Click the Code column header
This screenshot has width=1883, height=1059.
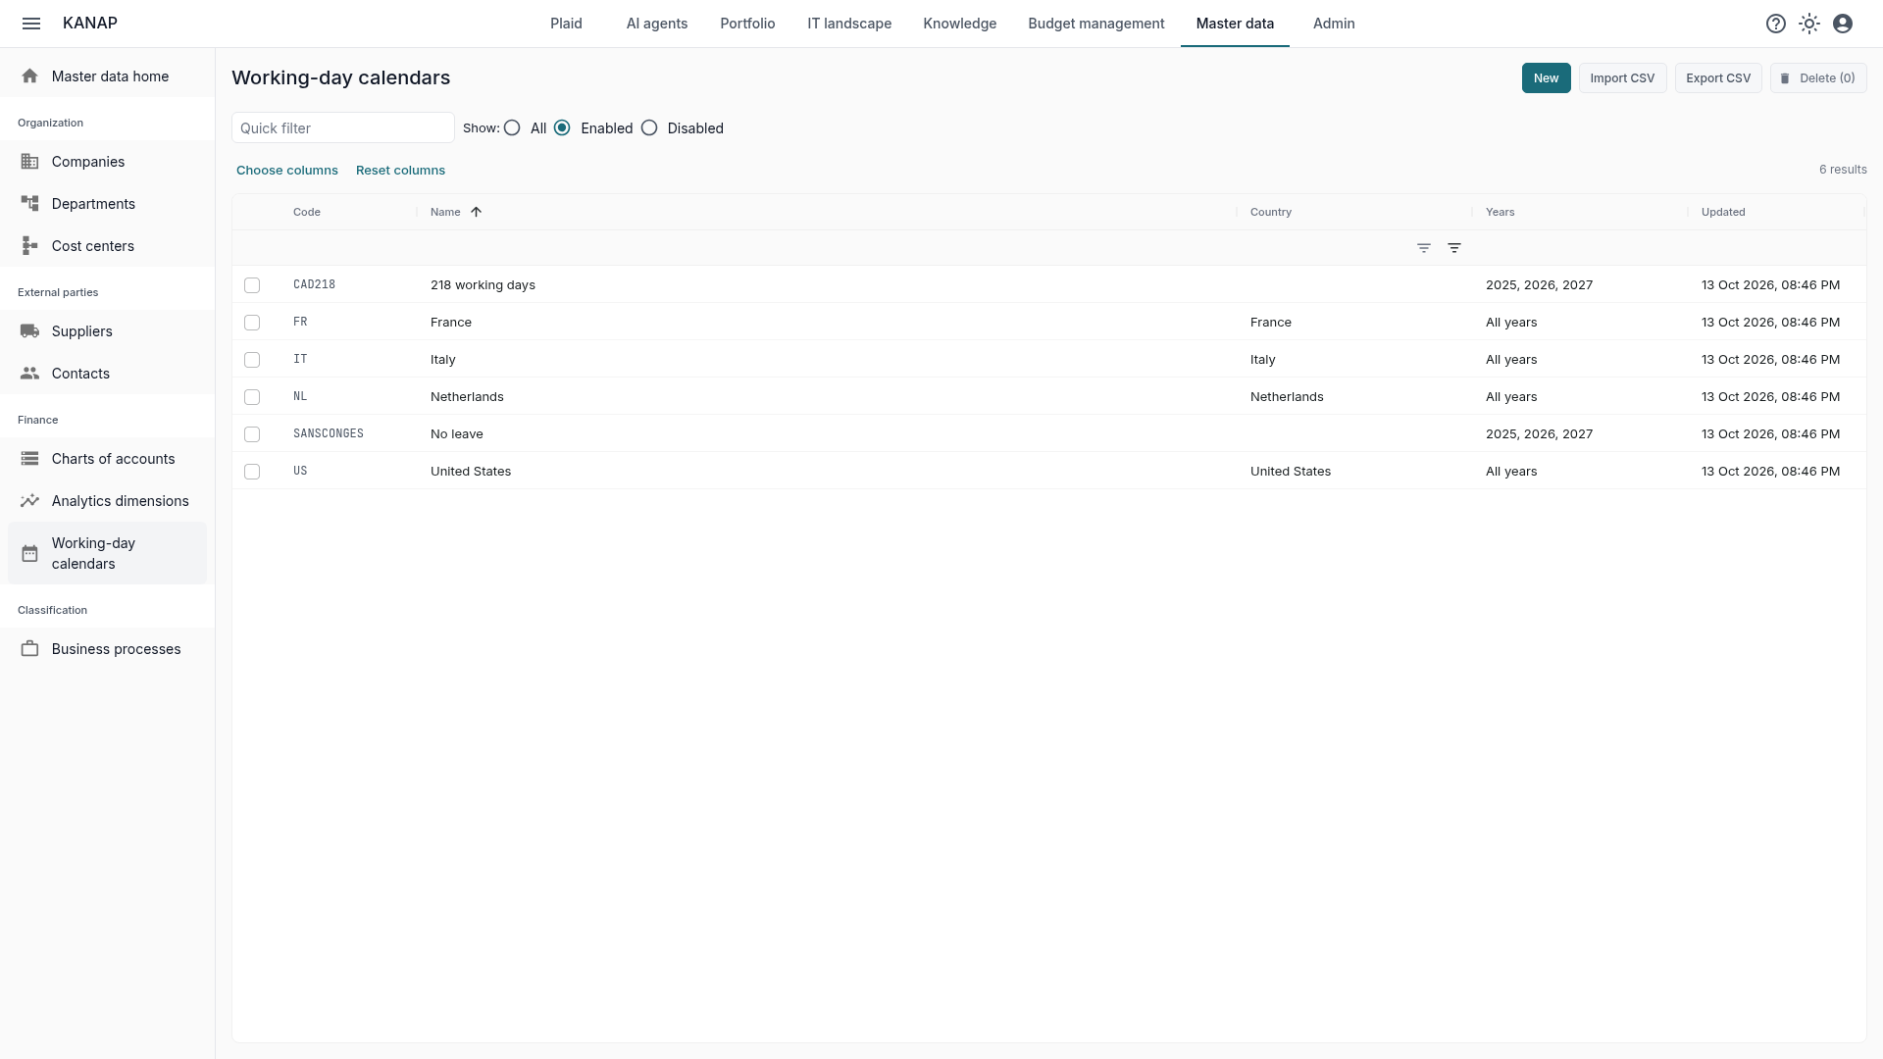(x=307, y=212)
